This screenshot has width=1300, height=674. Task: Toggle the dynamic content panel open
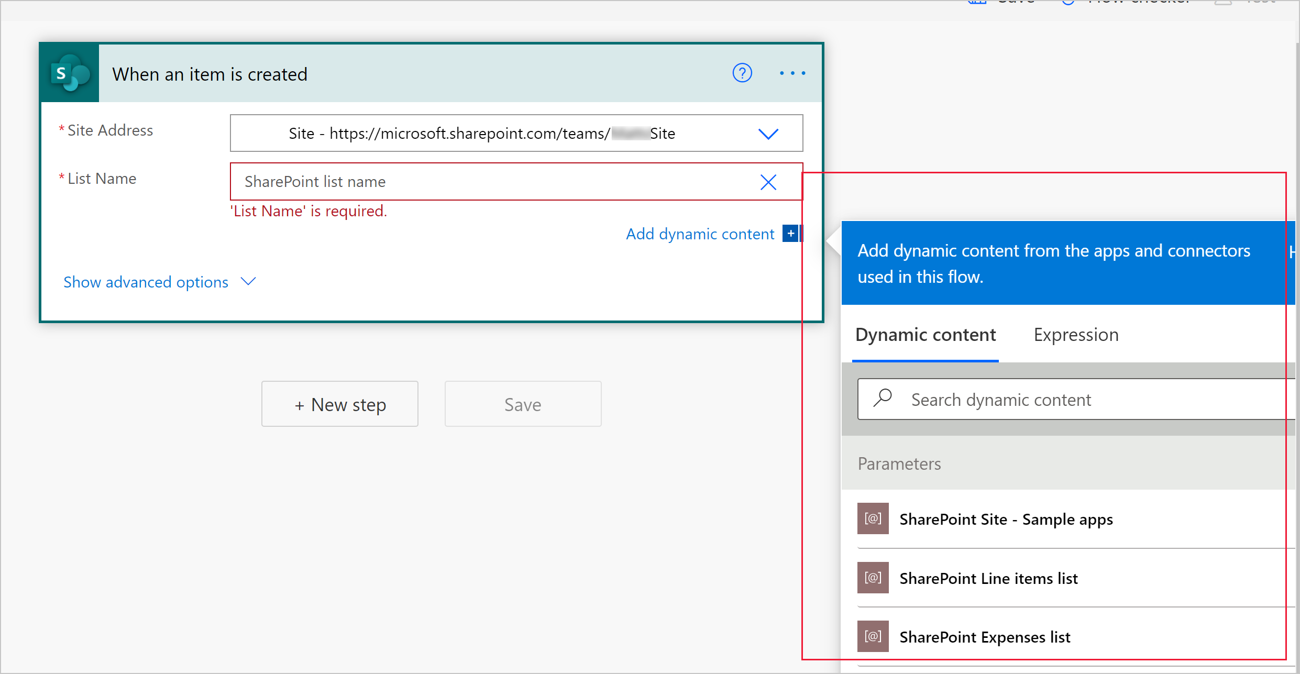pos(791,232)
